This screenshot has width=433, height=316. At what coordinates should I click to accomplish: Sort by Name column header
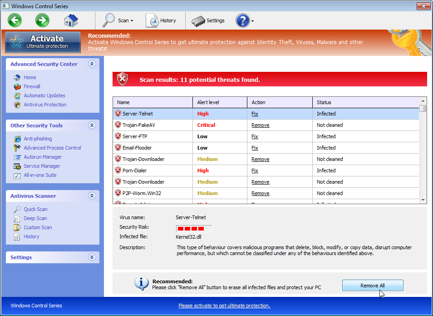(x=153, y=102)
